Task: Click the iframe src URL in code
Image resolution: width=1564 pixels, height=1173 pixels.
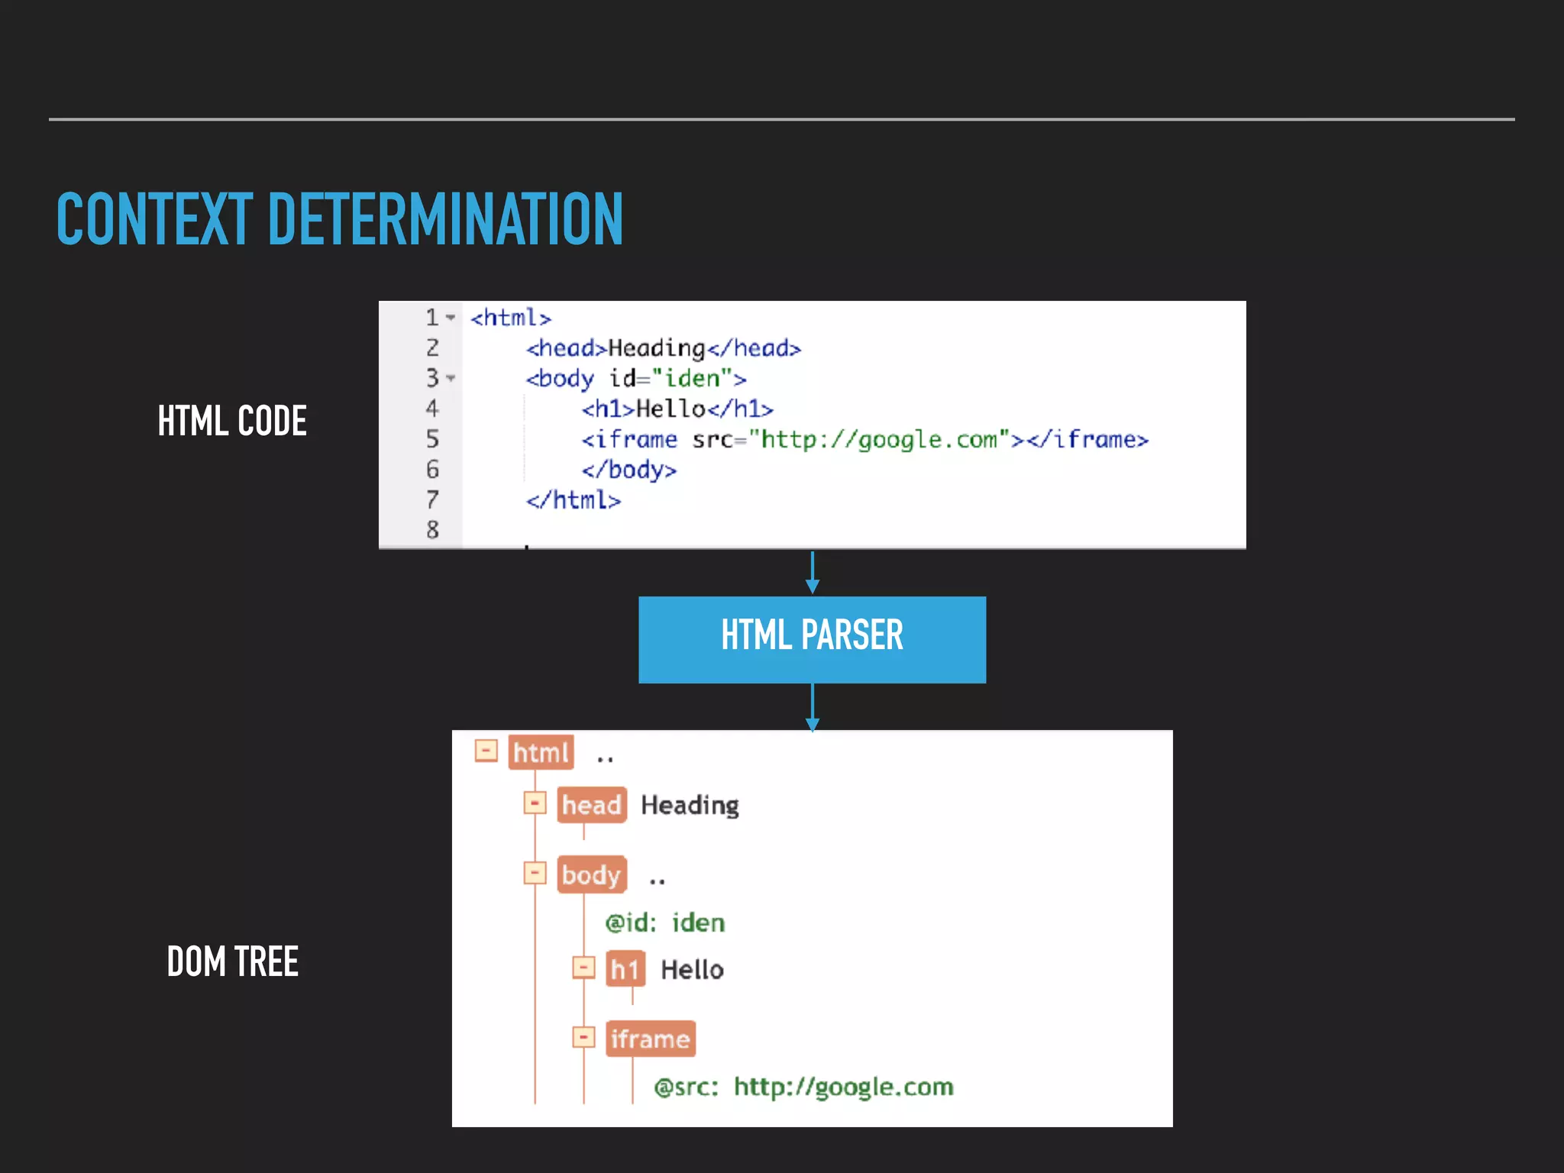Action: point(878,440)
